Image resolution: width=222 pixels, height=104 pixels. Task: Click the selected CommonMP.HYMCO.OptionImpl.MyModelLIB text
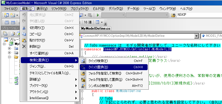pyautogui.click(x=137, y=49)
